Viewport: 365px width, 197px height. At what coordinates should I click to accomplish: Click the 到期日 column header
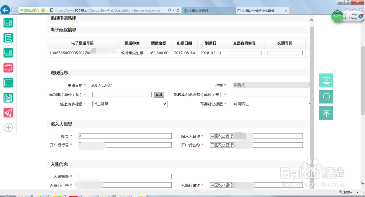(x=211, y=43)
